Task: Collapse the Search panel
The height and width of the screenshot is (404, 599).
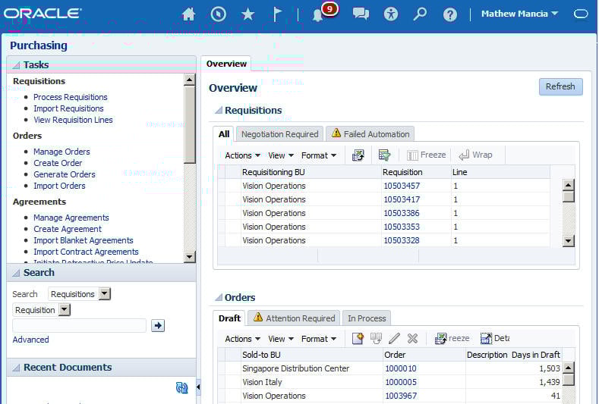Action: tap(16, 273)
